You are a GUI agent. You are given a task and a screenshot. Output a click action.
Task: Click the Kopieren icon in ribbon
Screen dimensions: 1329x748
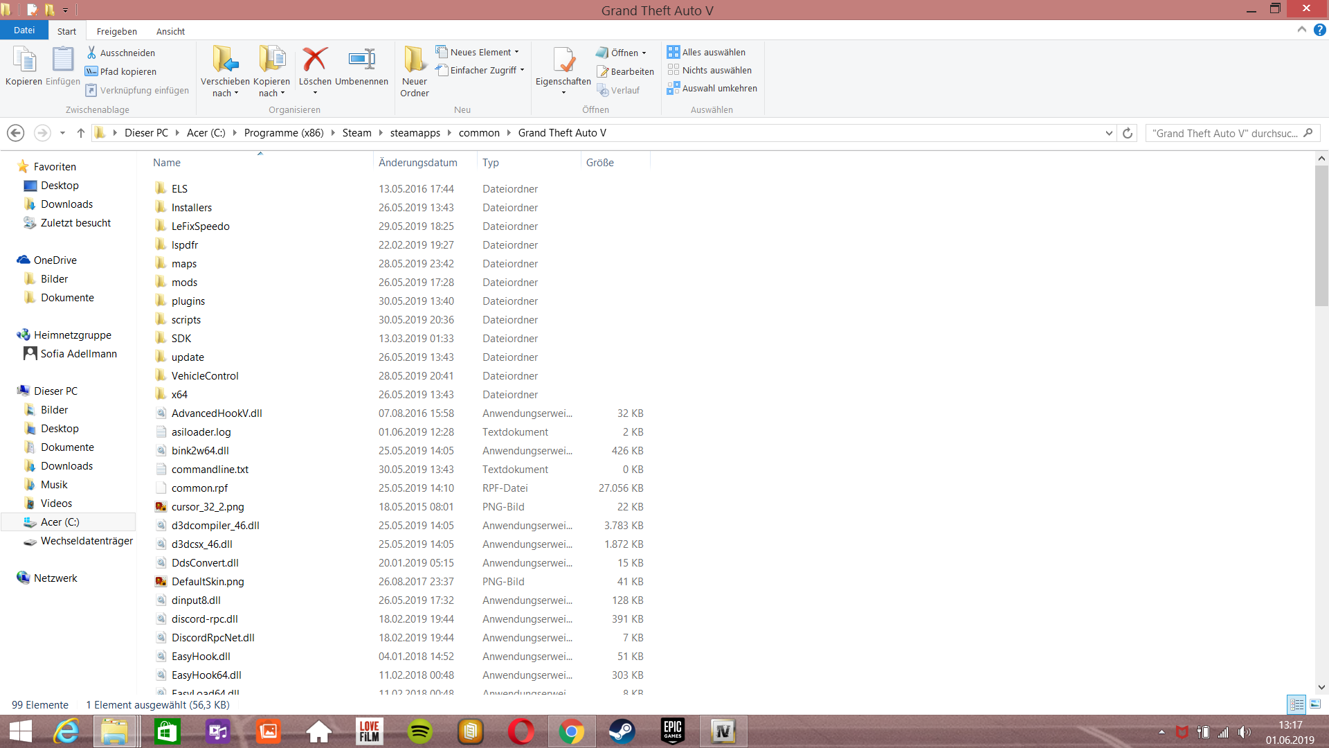24,60
